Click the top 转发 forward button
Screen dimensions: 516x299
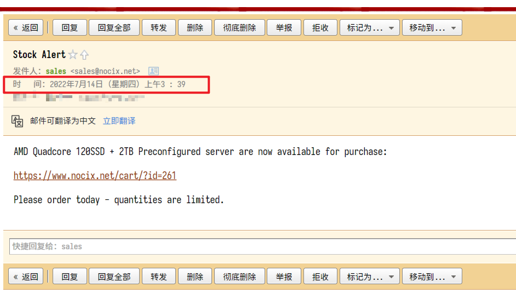coord(159,27)
